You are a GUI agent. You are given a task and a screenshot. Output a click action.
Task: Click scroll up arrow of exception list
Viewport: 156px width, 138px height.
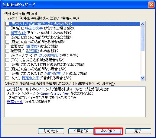[x=143, y=24]
